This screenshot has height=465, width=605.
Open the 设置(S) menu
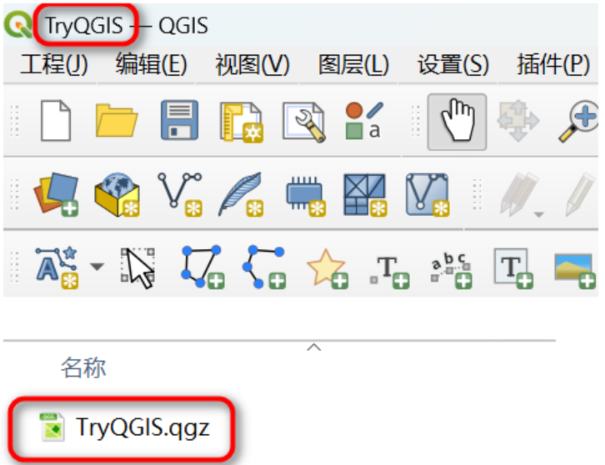tap(453, 64)
